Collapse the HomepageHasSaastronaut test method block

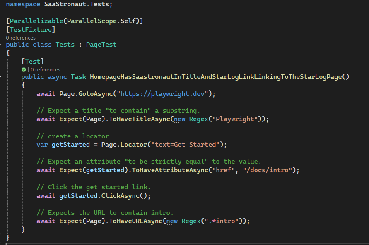1,77
